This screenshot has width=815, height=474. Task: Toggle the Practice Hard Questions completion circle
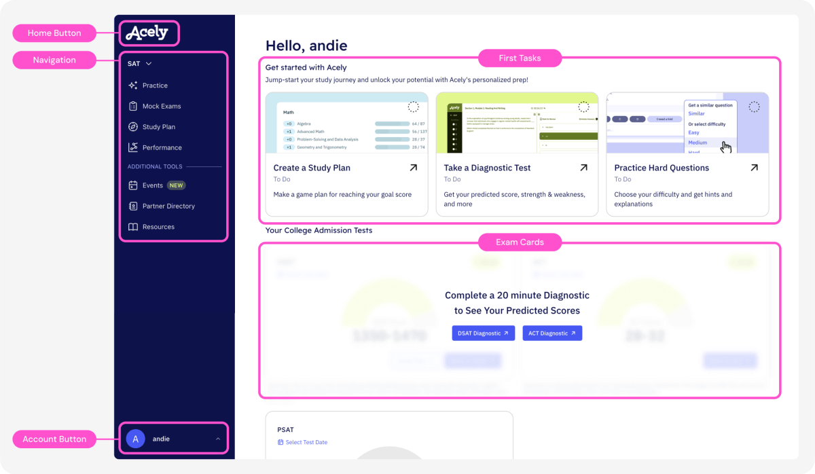(753, 107)
